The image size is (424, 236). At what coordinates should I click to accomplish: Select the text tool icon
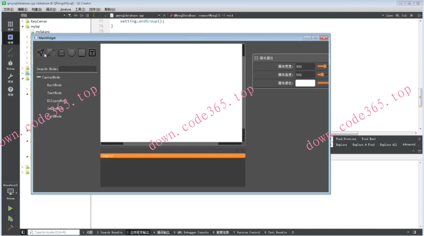[x=92, y=52]
